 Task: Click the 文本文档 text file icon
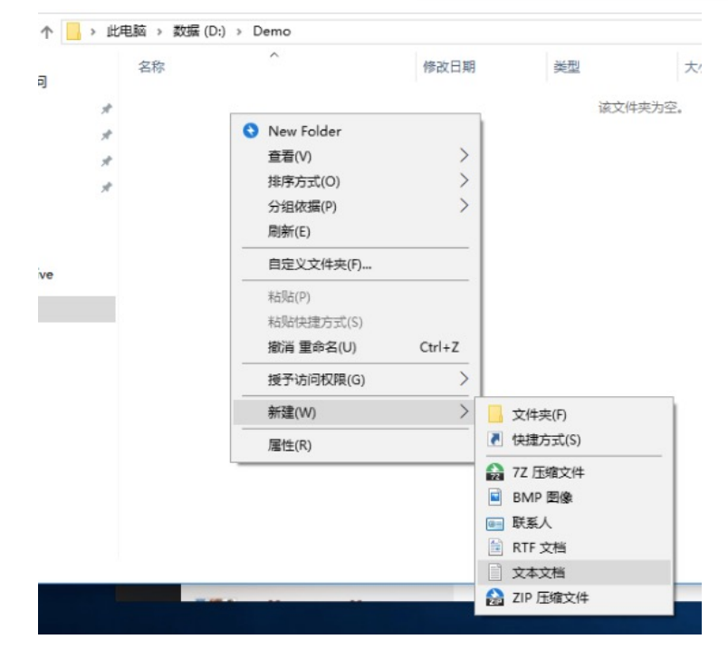pos(495,572)
